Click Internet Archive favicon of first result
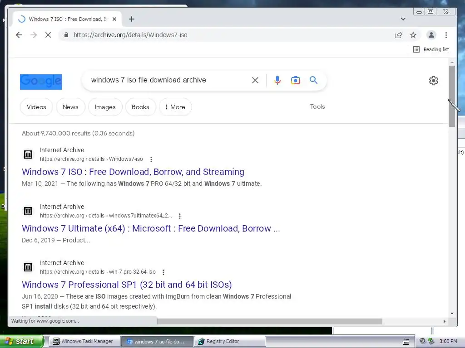 pos(28,155)
